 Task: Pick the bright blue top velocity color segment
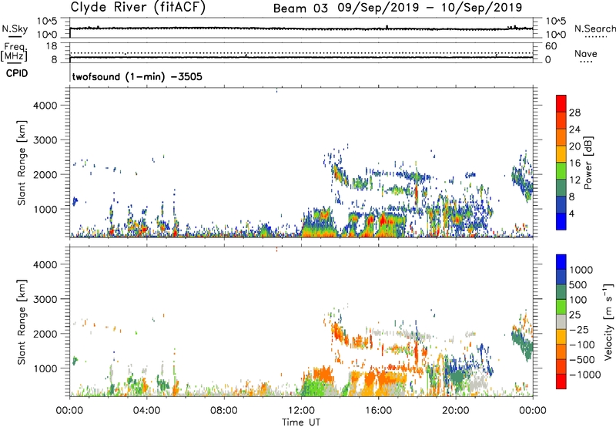coord(561,262)
